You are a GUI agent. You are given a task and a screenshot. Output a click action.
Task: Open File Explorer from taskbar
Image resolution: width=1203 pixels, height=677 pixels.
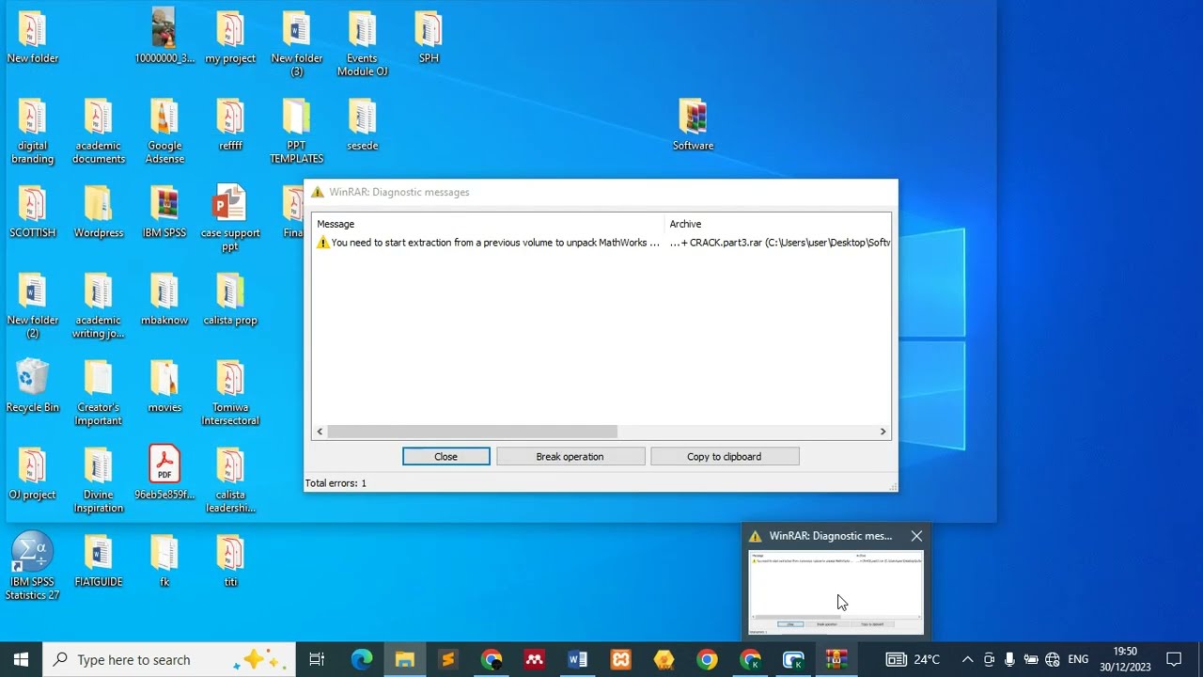click(404, 659)
